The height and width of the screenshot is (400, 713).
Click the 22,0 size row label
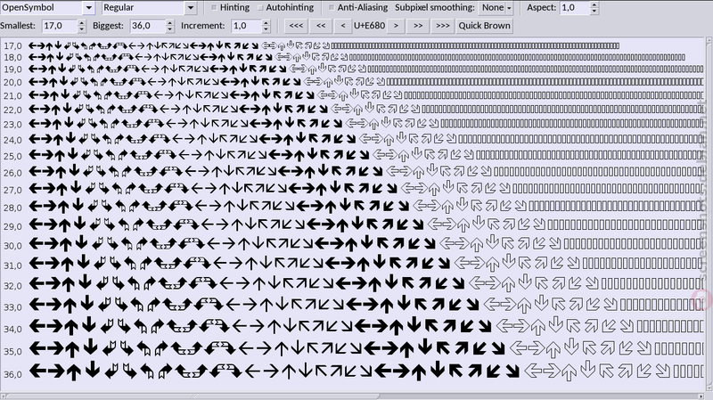coord(12,110)
